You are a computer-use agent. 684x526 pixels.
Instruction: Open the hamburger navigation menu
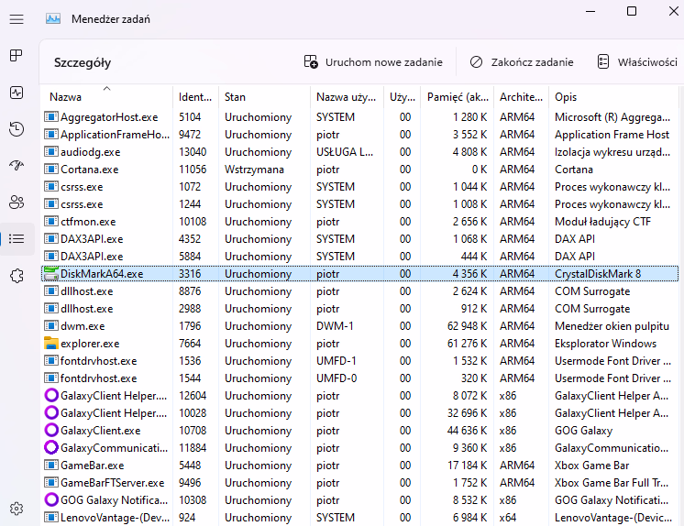(x=17, y=18)
